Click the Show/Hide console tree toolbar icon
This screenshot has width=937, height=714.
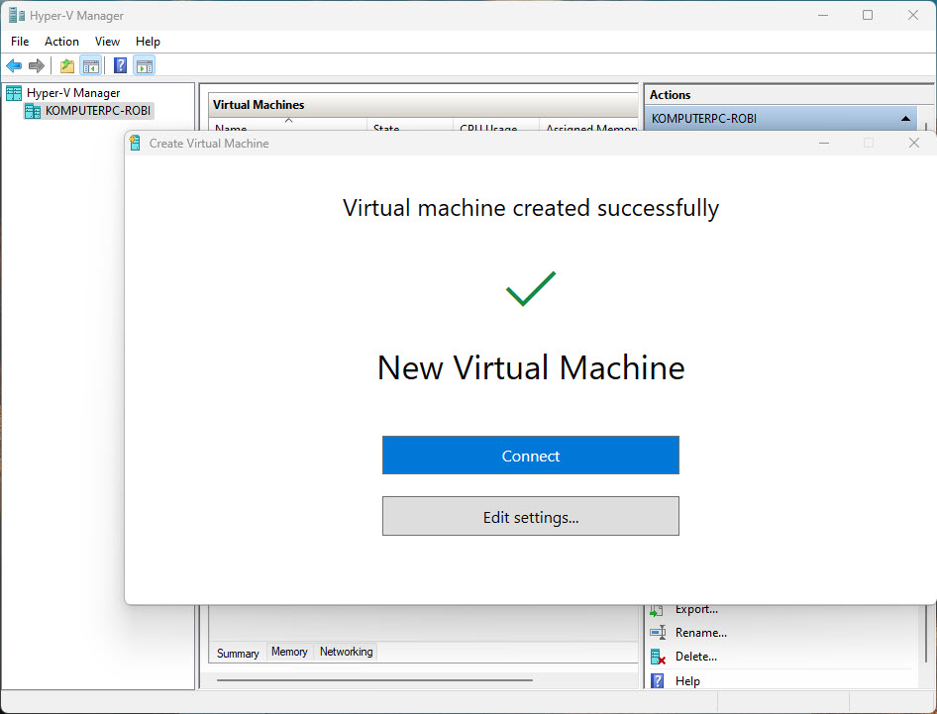pos(90,65)
